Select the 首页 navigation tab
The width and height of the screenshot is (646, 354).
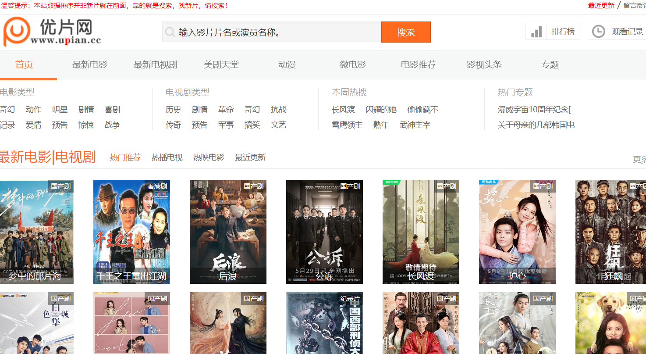pyautogui.click(x=24, y=64)
